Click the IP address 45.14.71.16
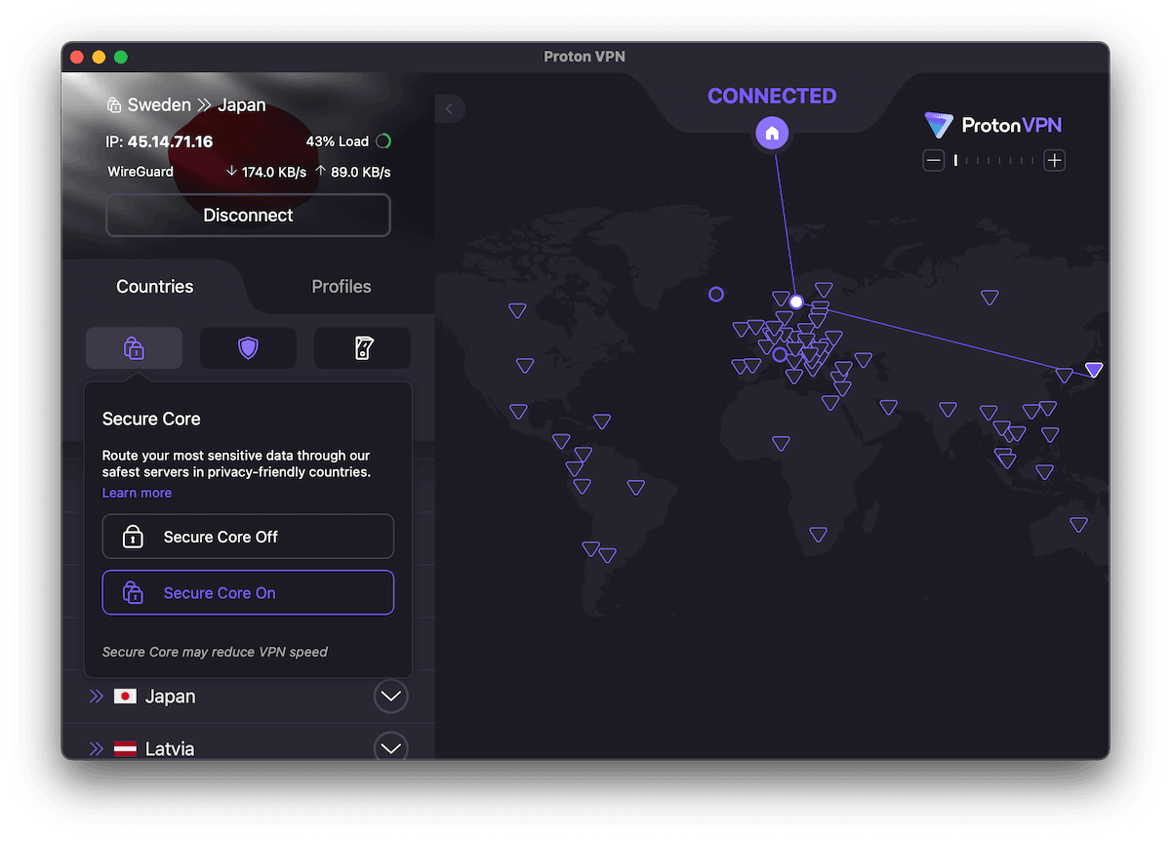The width and height of the screenshot is (1171, 841). [170, 141]
